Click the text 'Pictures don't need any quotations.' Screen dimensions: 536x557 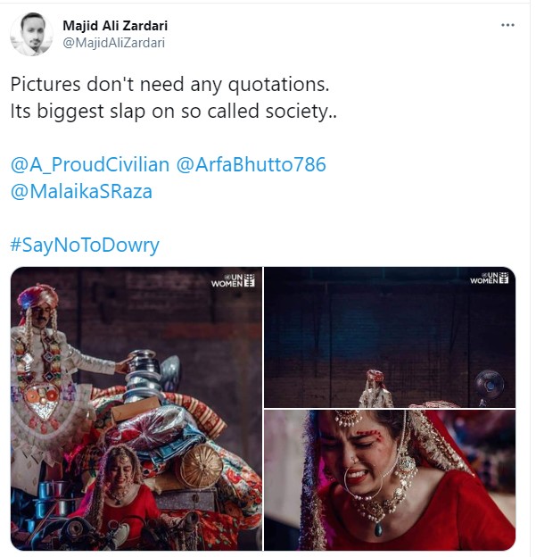[x=170, y=87]
